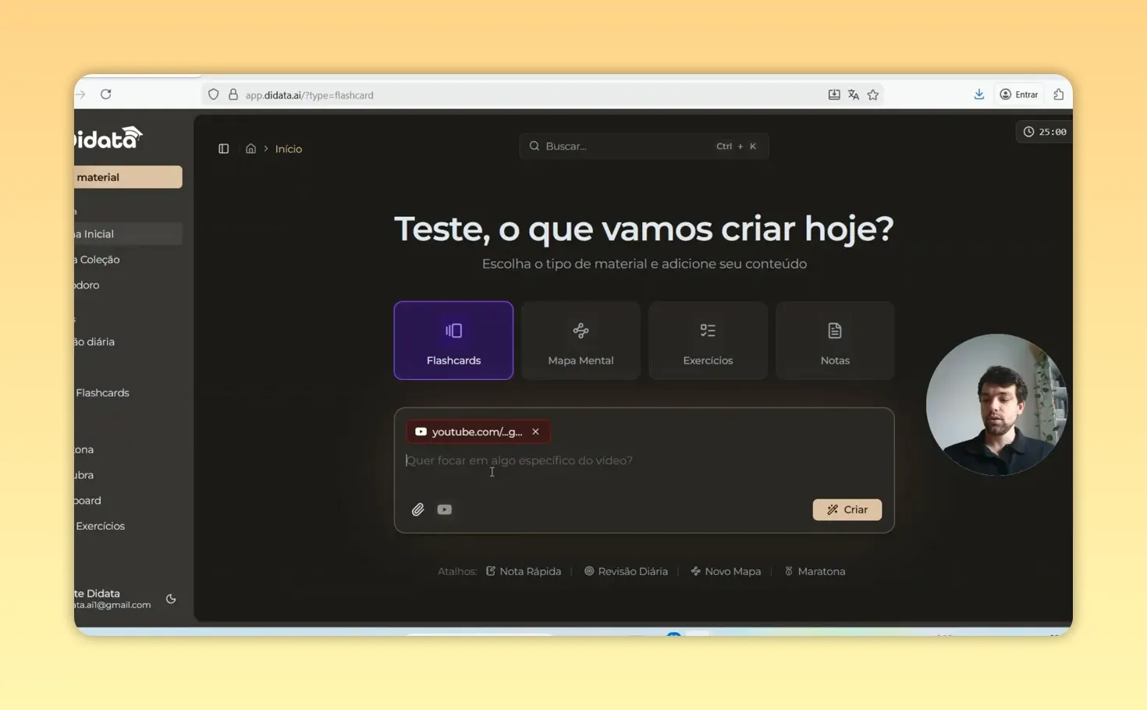Click the home icon in the breadcrumb

[250, 148]
